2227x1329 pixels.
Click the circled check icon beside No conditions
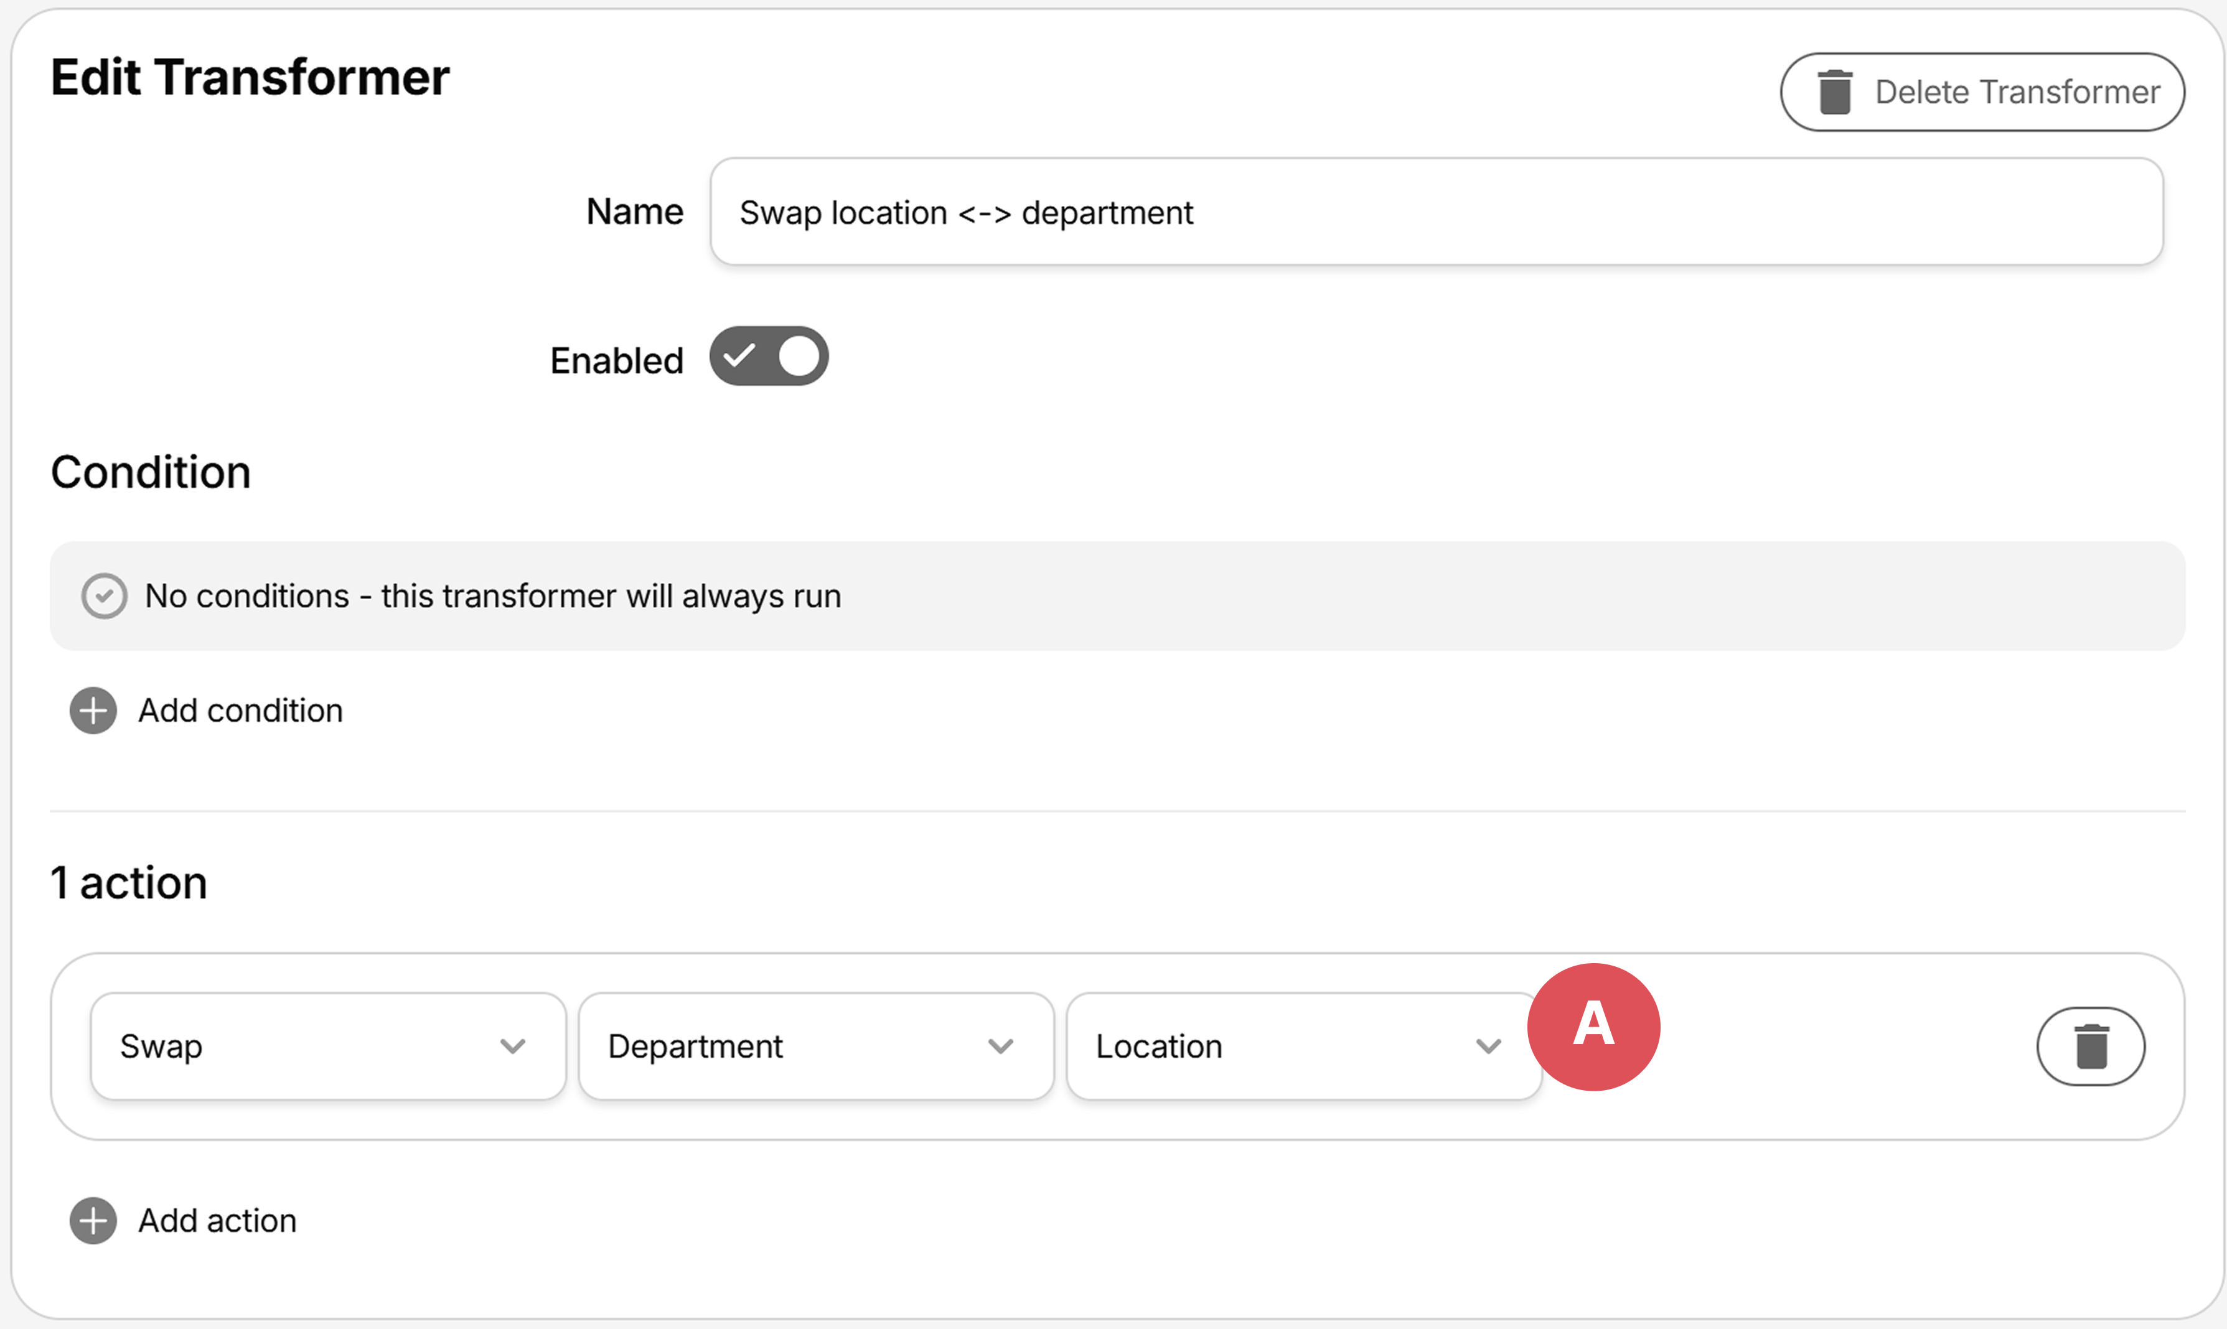[x=104, y=595]
